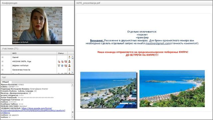
Task: Click the first status icon of ЭРДМАН НАТАЛЬЯ row
Action: (59, 66)
